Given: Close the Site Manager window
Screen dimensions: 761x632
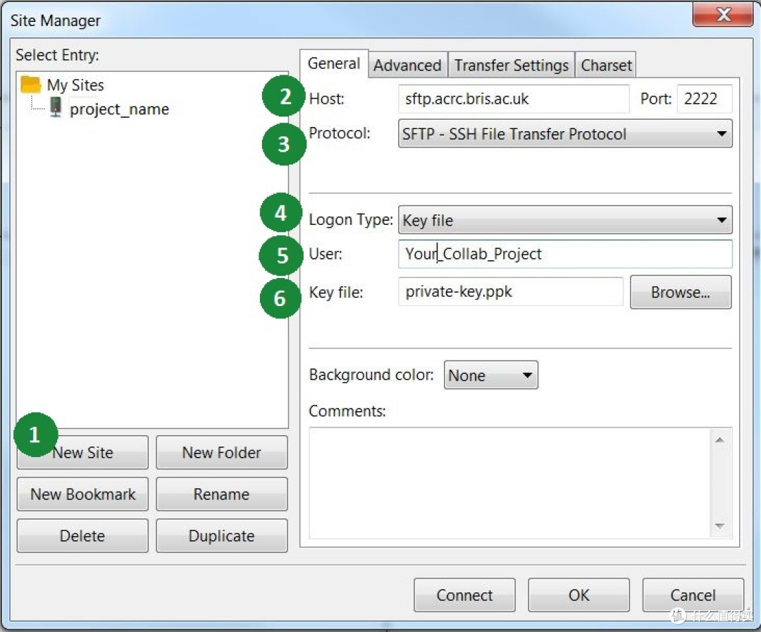Looking at the screenshot, I should pyautogui.click(x=723, y=15).
